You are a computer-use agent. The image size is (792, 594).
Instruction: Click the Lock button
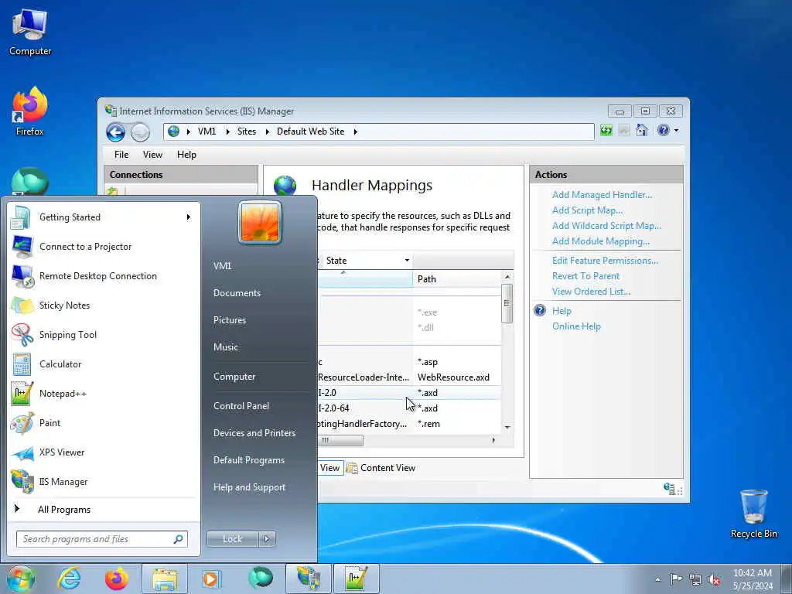232,539
